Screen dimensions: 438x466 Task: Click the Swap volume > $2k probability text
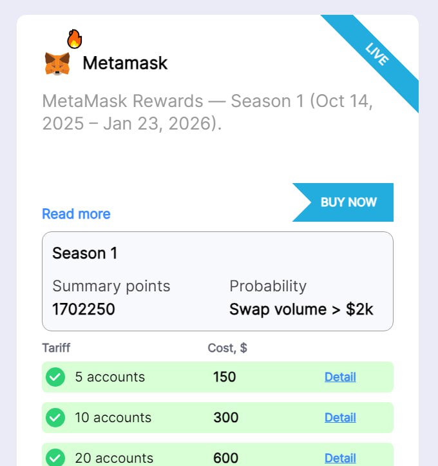pyautogui.click(x=301, y=309)
